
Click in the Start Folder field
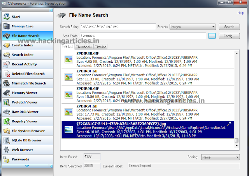[143, 36]
